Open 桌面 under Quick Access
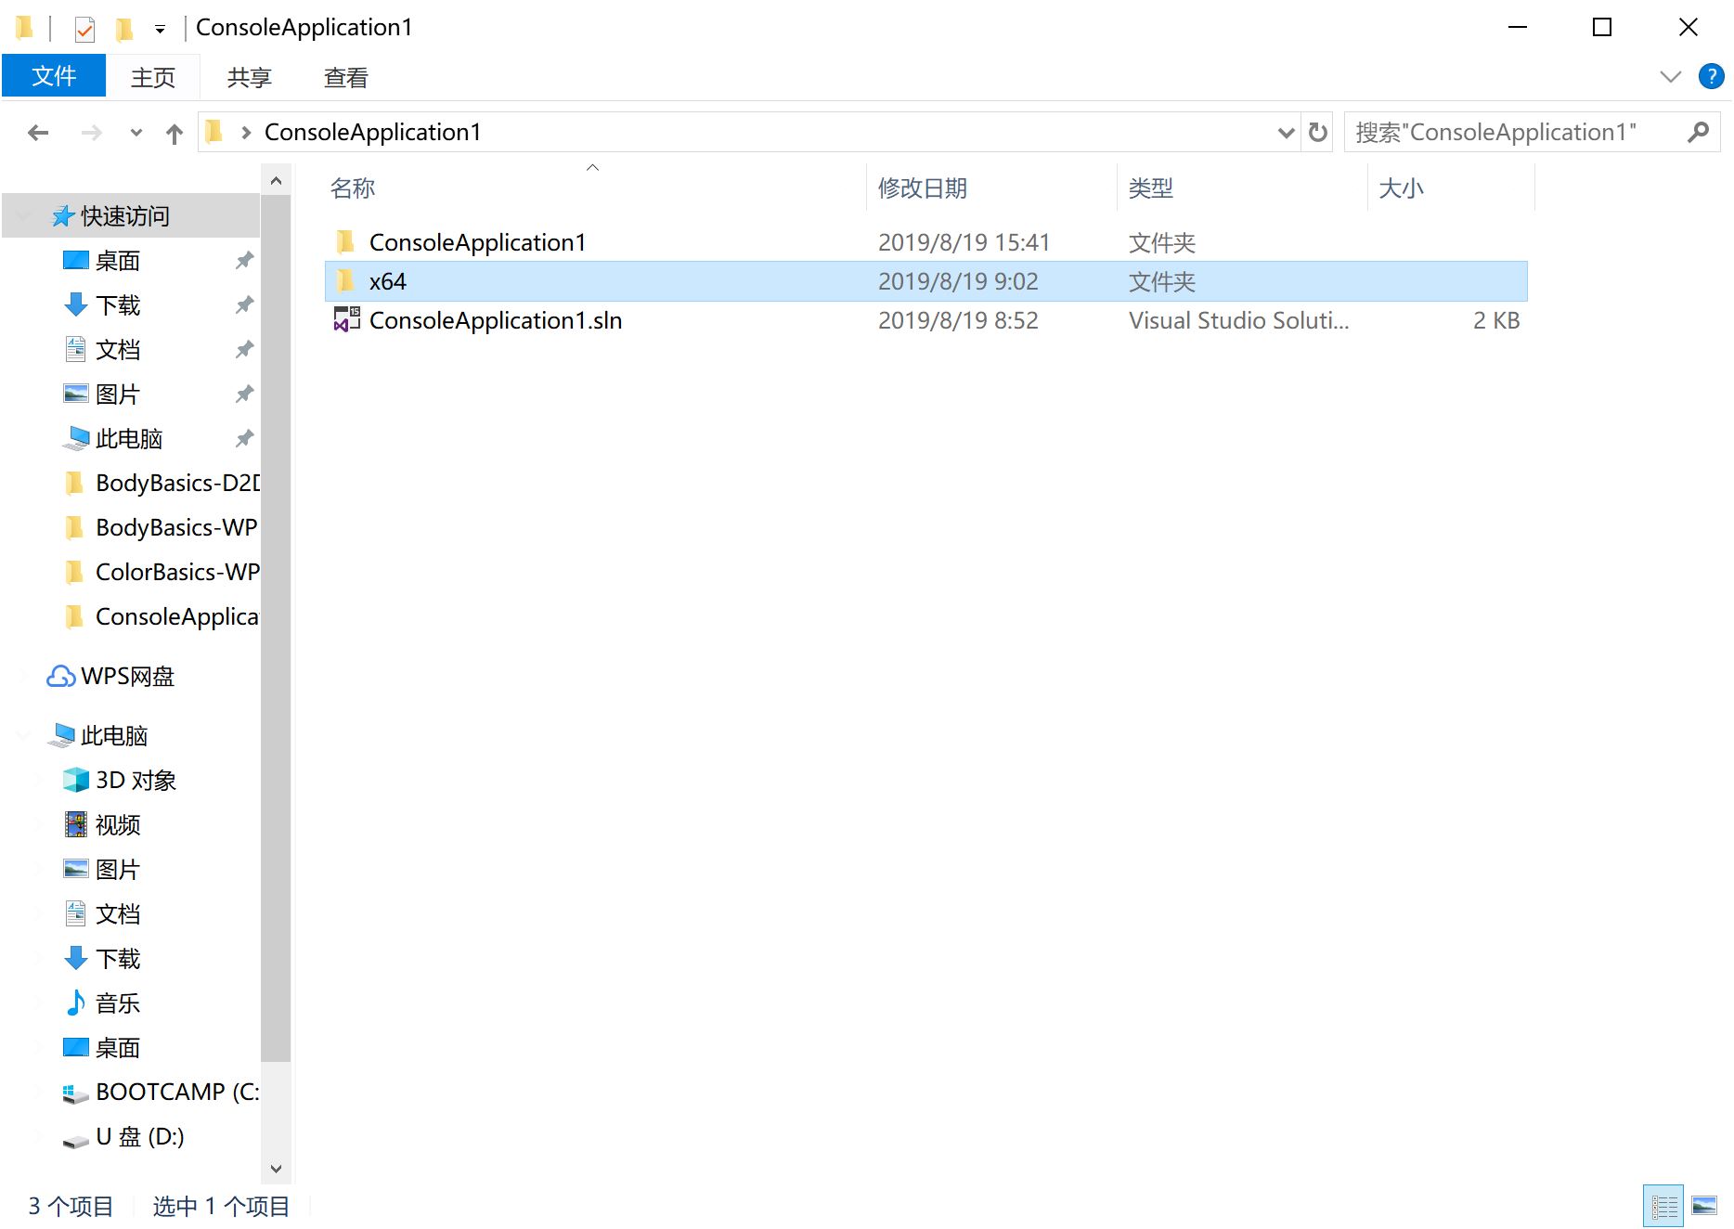Image resolution: width=1734 pixels, height=1229 pixels. tap(117, 261)
